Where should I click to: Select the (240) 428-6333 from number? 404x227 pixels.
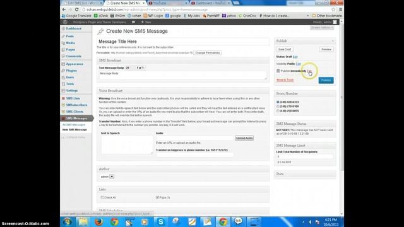pos(278,102)
